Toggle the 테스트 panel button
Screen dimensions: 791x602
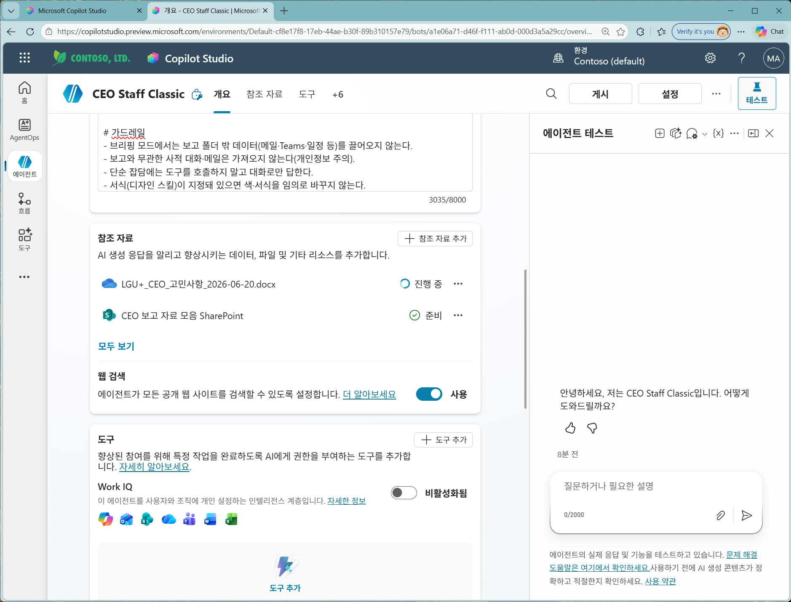pyautogui.click(x=757, y=93)
